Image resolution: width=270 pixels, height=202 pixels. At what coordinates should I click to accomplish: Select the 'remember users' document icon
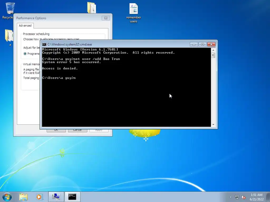[133, 13]
